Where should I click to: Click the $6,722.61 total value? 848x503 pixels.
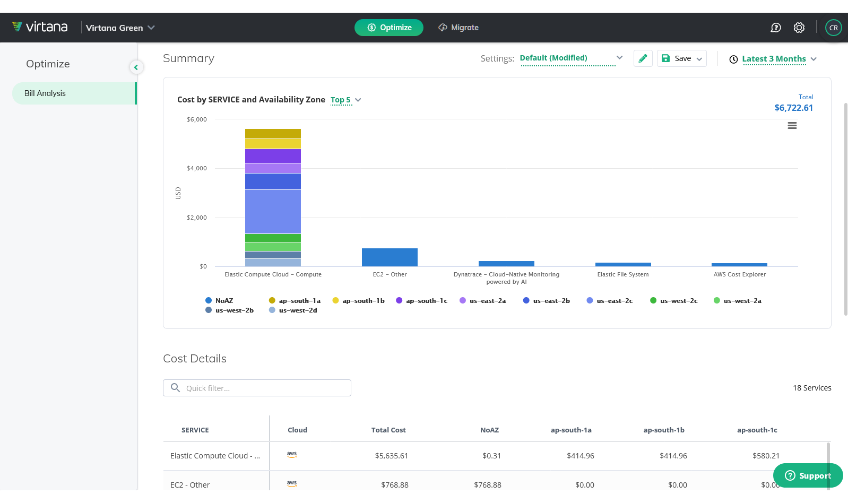point(793,108)
